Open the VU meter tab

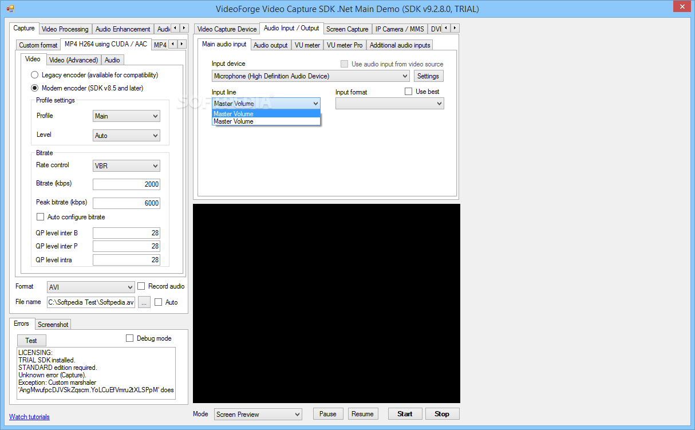coord(307,45)
